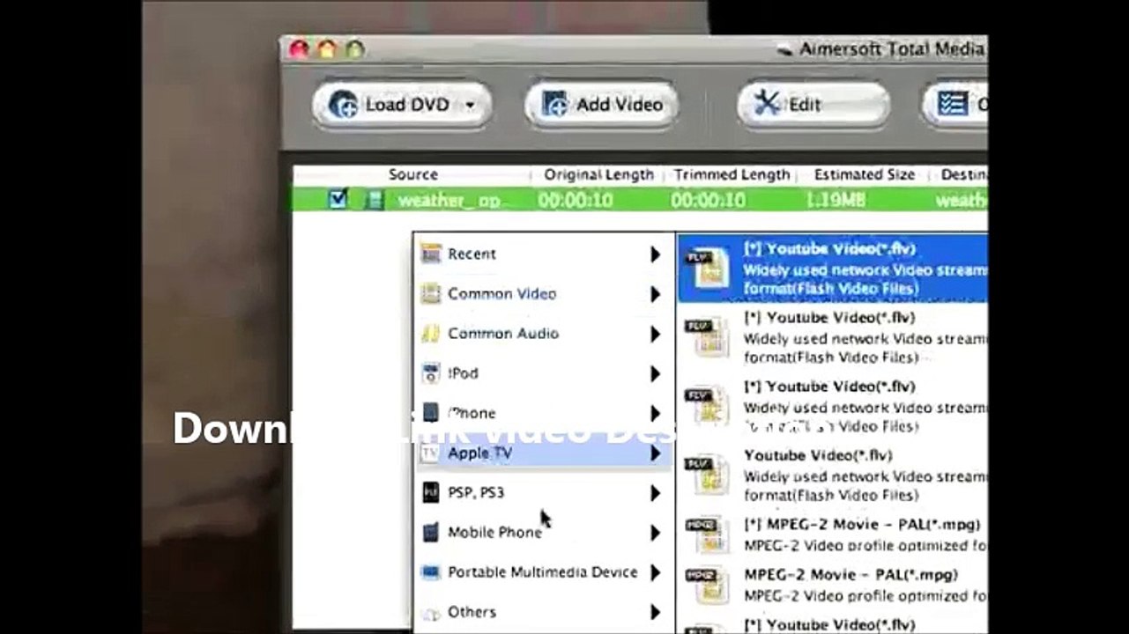The width and height of the screenshot is (1129, 634).
Task: Expand the PSP, PS3 submenu arrow
Action: (655, 493)
